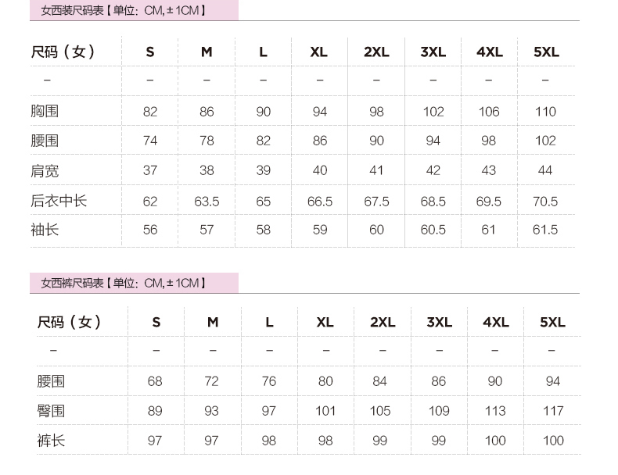Click the 肩宽 row label
The height and width of the screenshot is (475, 618).
(x=45, y=170)
